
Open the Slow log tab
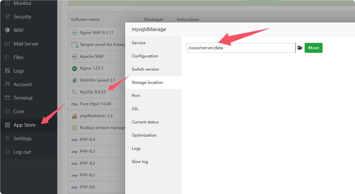(x=153, y=162)
